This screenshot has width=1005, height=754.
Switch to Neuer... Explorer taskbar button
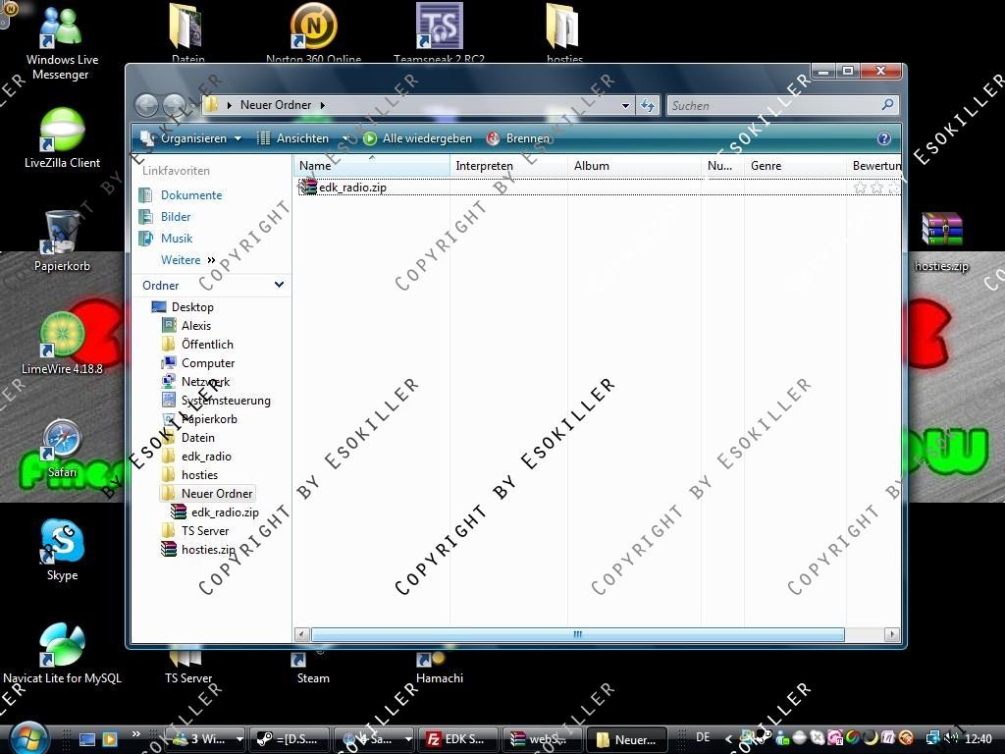coord(626,739)
